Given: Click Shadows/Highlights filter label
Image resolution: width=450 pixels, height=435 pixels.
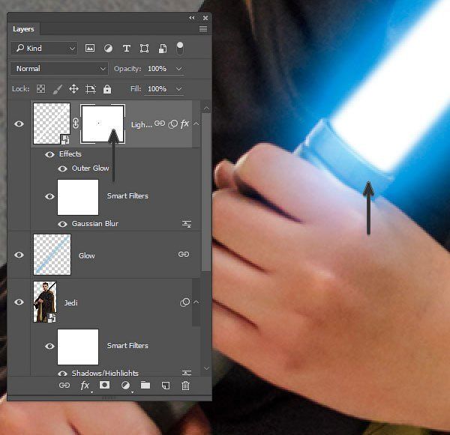Looking at the screenshot, I should [x=105, y=373].
